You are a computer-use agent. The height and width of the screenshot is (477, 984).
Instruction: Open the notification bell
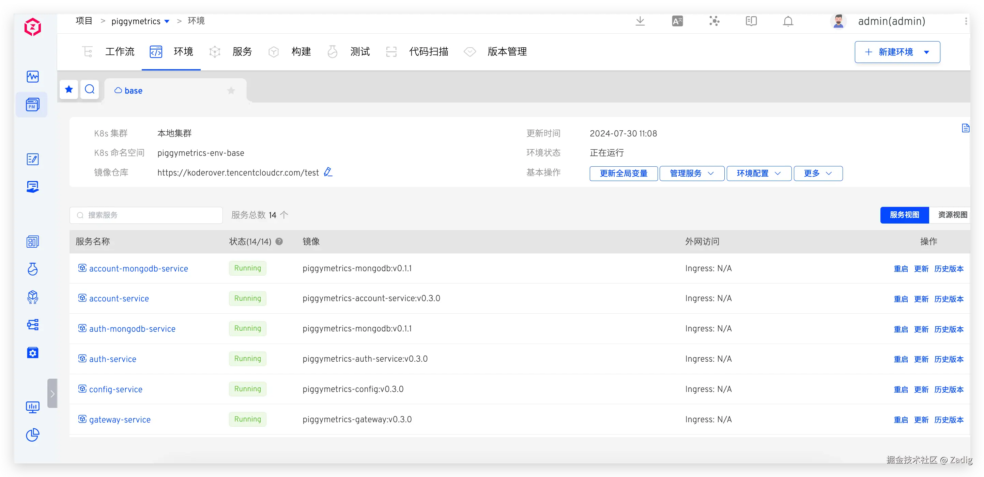[x=788, y=21]
